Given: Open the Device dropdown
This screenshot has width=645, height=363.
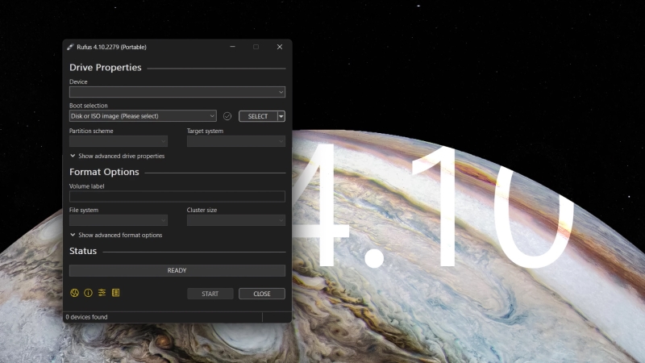Looking at the screenshot, I should (177, 92).
